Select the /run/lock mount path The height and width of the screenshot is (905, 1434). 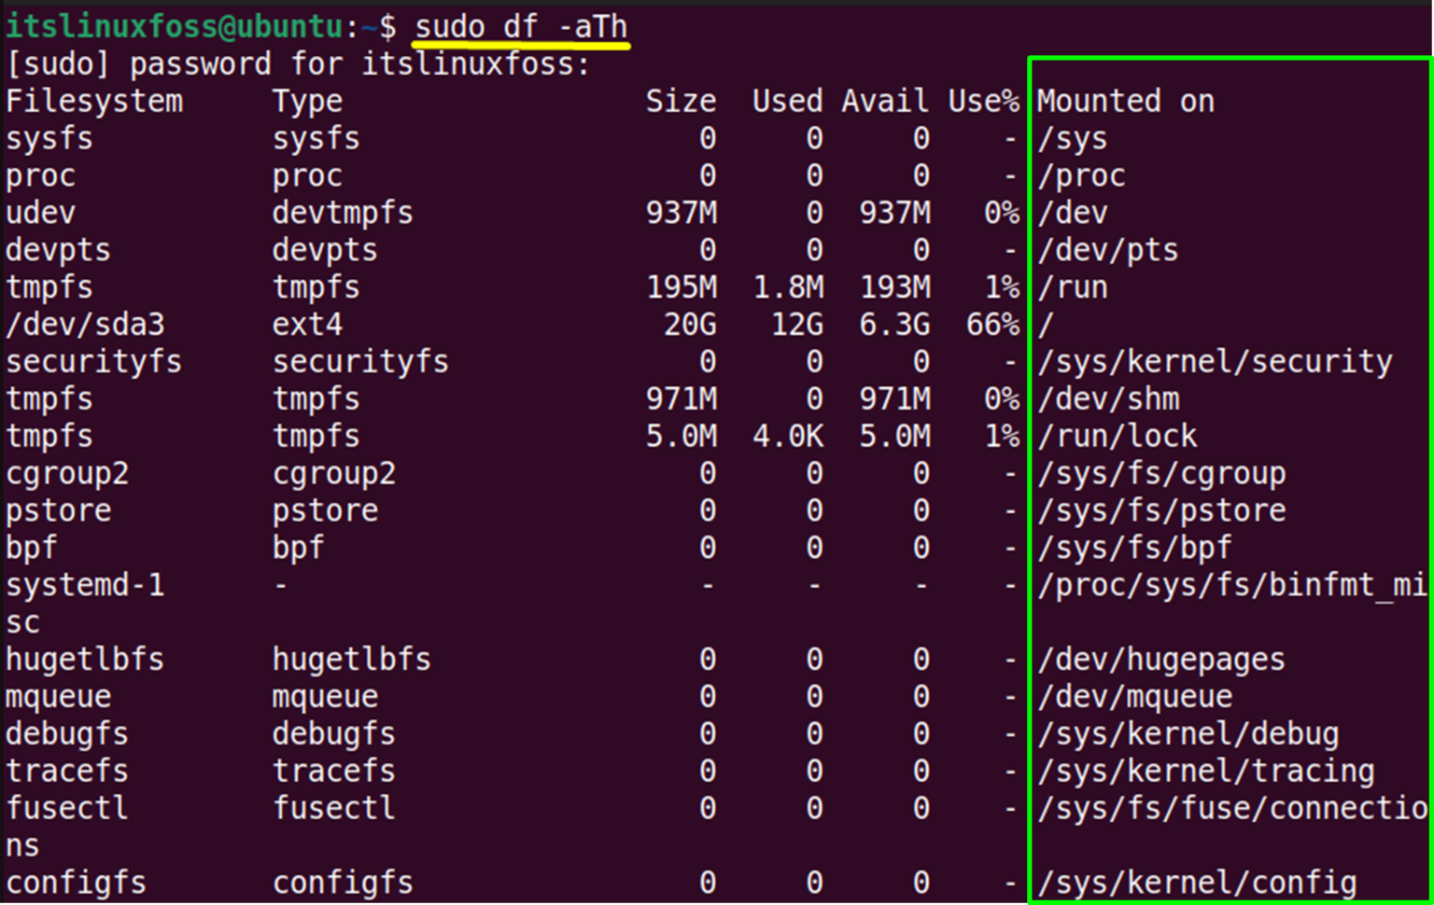(x=1117, y=435)
